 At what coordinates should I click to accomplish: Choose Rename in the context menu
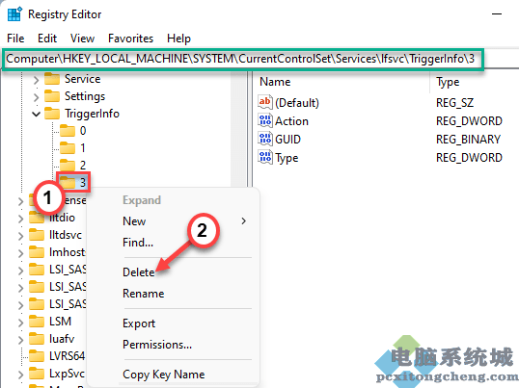coord(144,294)
